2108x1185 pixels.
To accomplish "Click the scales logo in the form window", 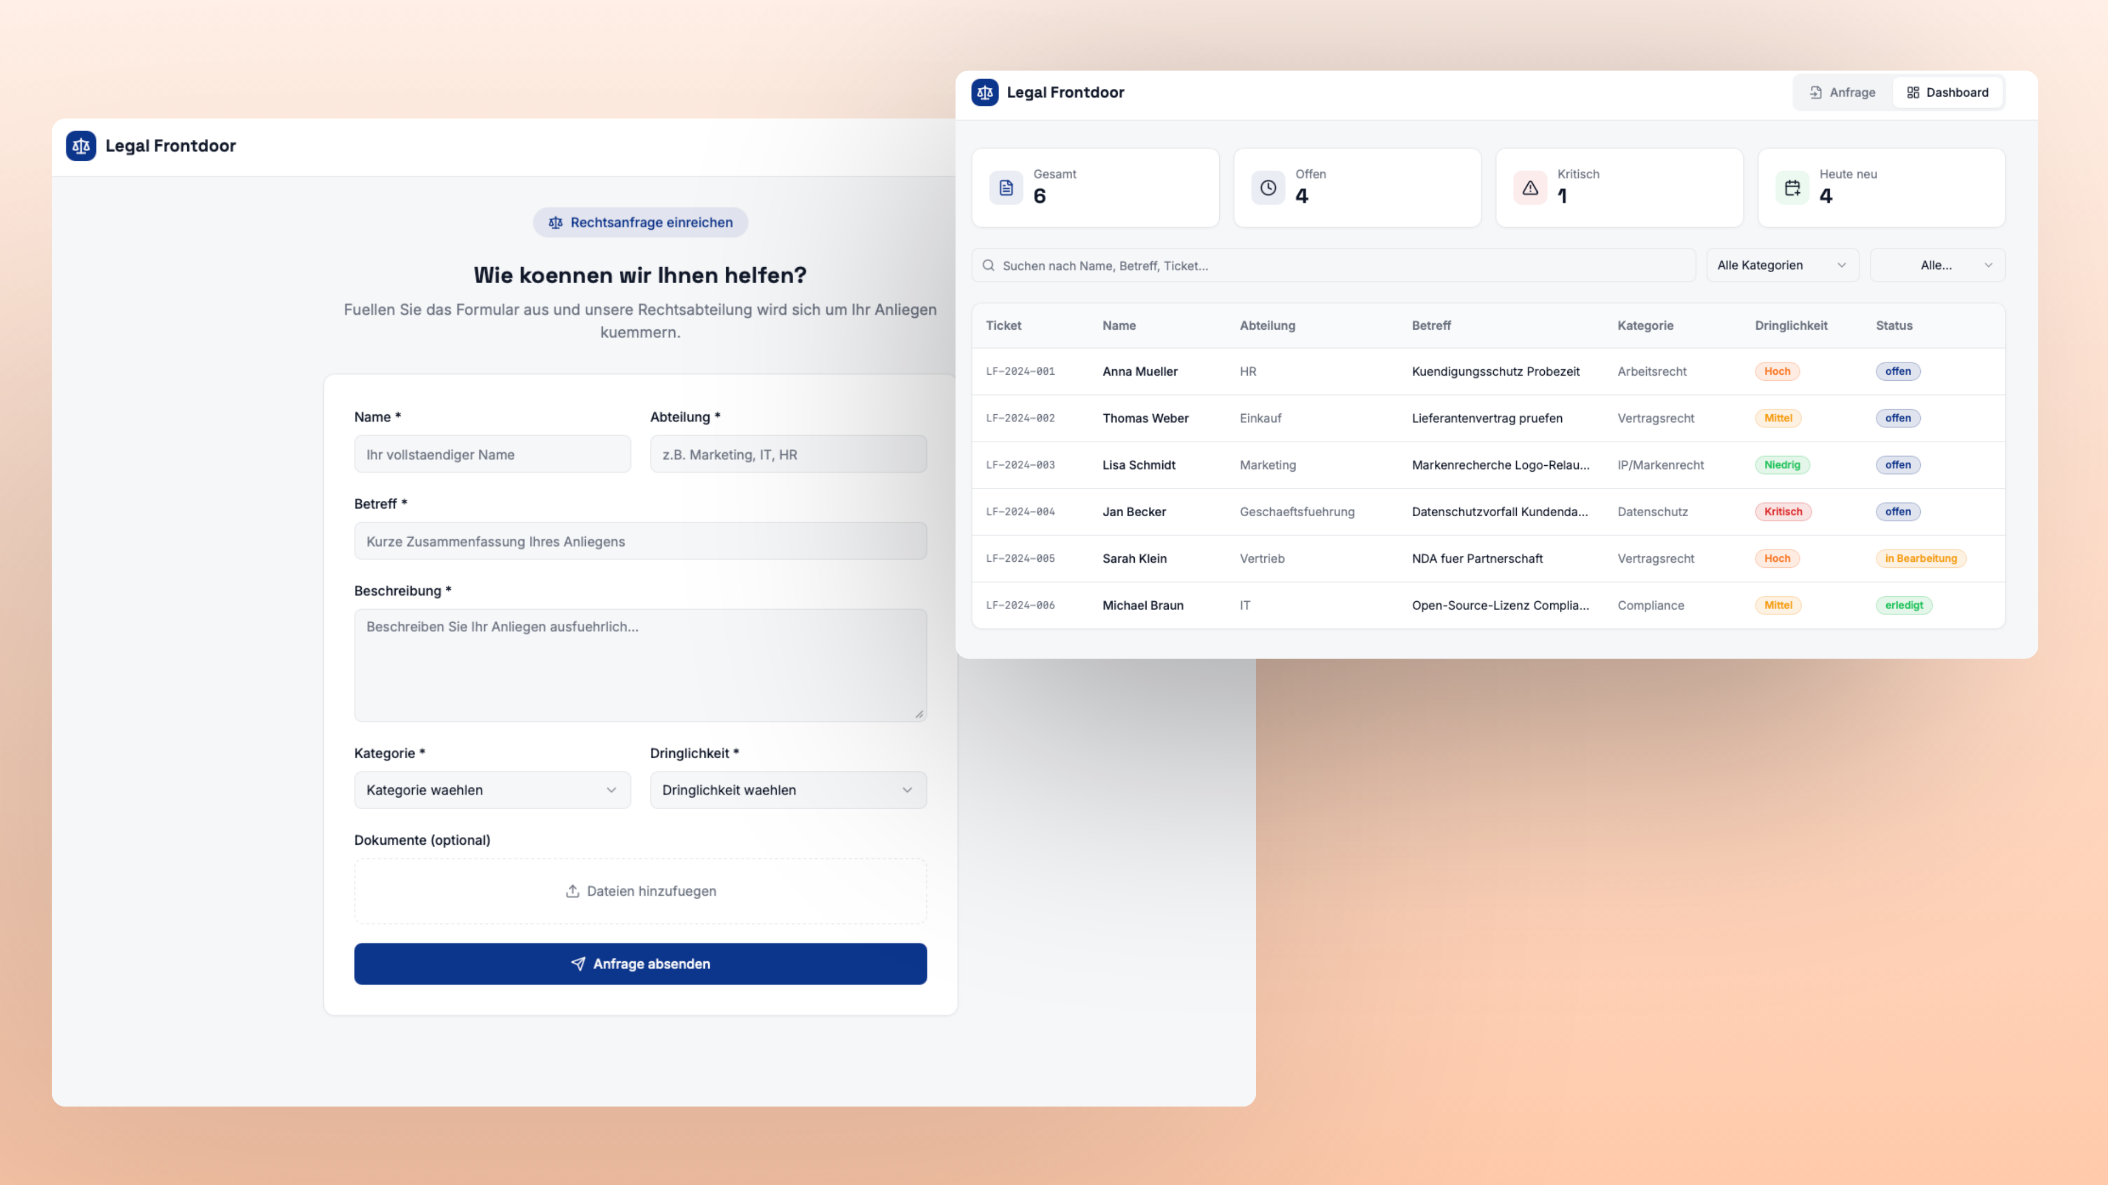I will point(81,145).
